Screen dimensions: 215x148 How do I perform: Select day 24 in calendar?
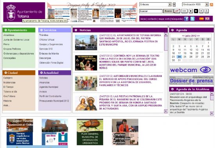point(179,57)
